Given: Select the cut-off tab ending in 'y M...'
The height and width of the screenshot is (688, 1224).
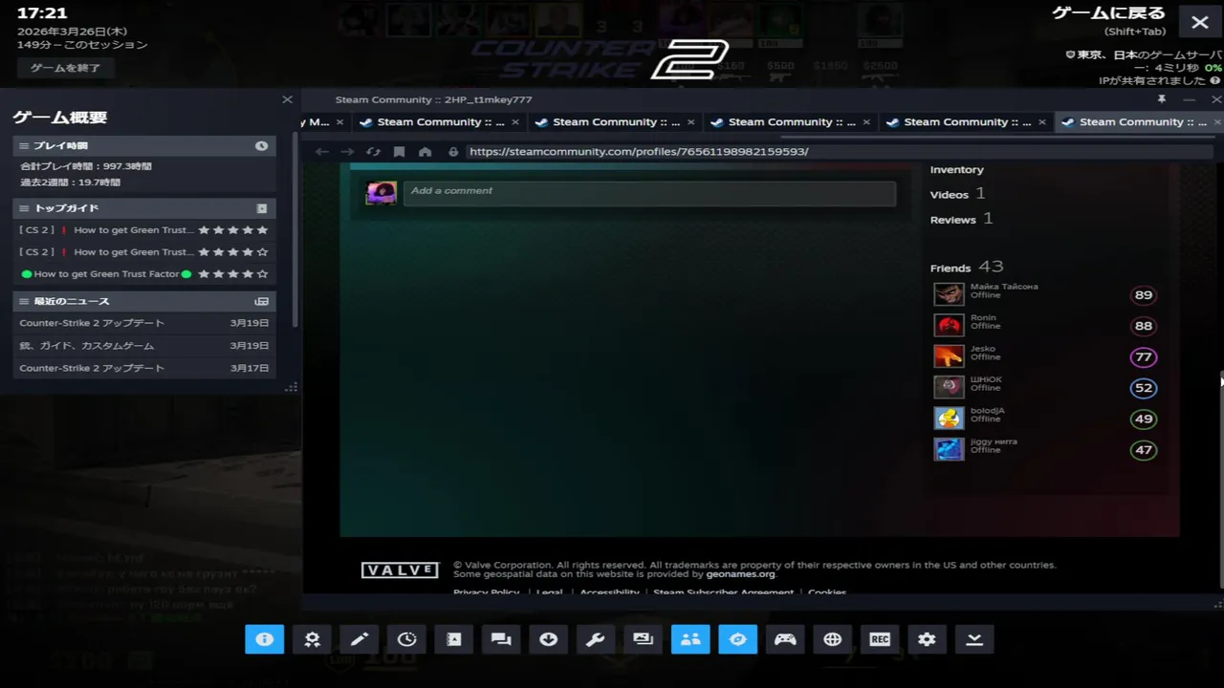Looking at the screenshot, I should [x=319, y=122].
